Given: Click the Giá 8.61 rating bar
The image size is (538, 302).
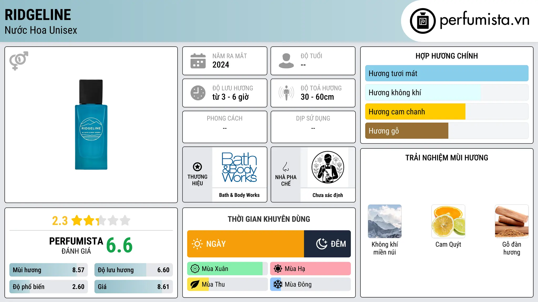Looking at the screenshot, I should (x=134, y=287).
